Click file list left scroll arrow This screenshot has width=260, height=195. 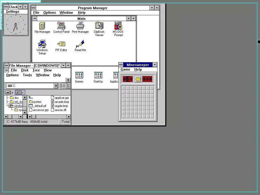(30, 117)
